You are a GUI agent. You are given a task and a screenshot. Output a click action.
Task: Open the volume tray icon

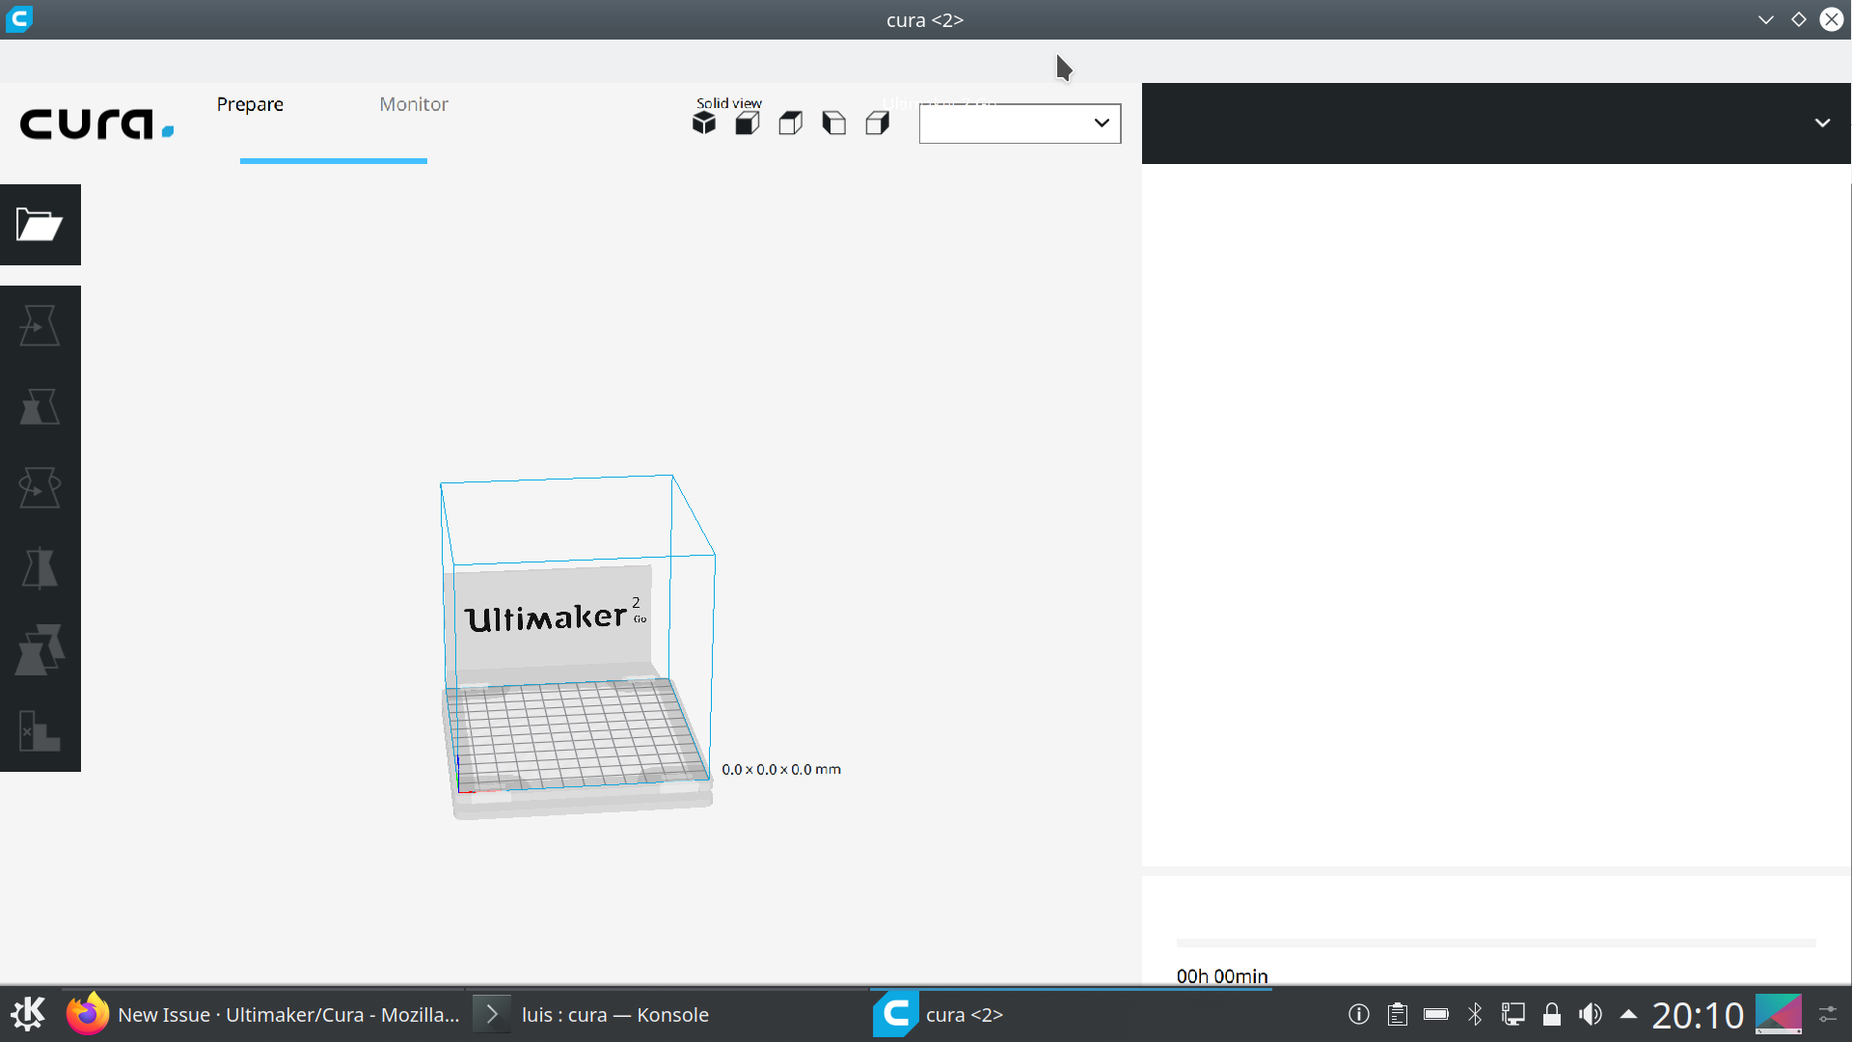pos(1591,1014)
